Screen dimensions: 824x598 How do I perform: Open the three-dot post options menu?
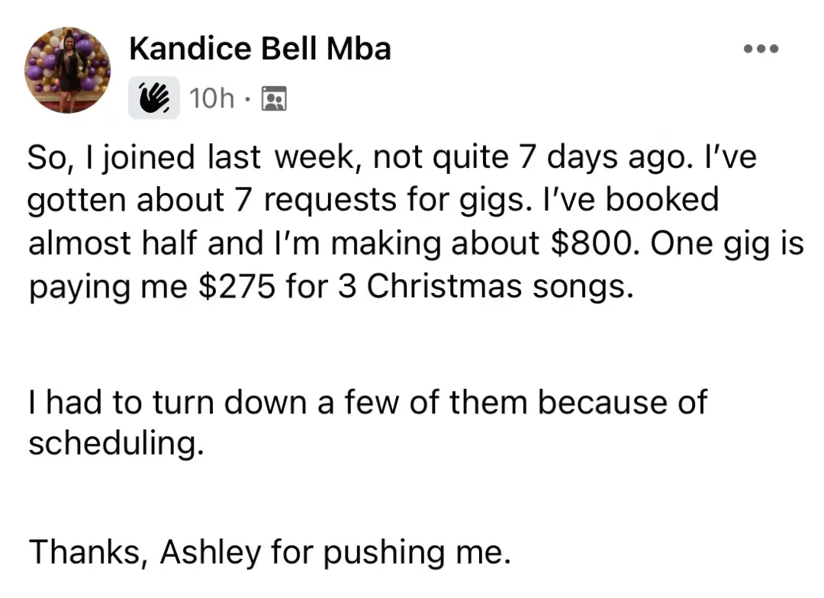pyautogui.click(x=761, y=49)
